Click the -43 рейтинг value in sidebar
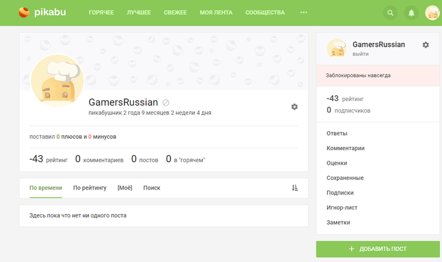The width and height of the screenshot is (442, 262). tap(345, 98)
